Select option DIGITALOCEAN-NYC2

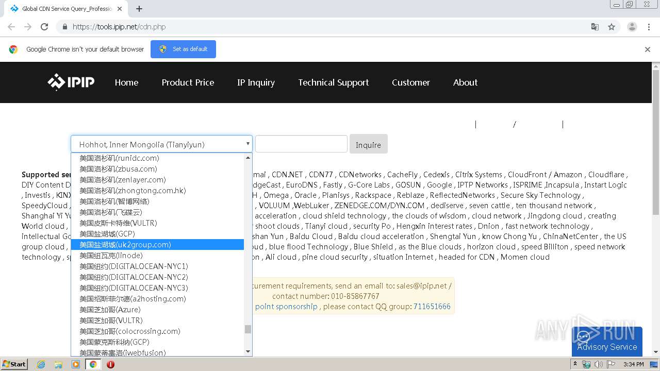pos(157,277)
